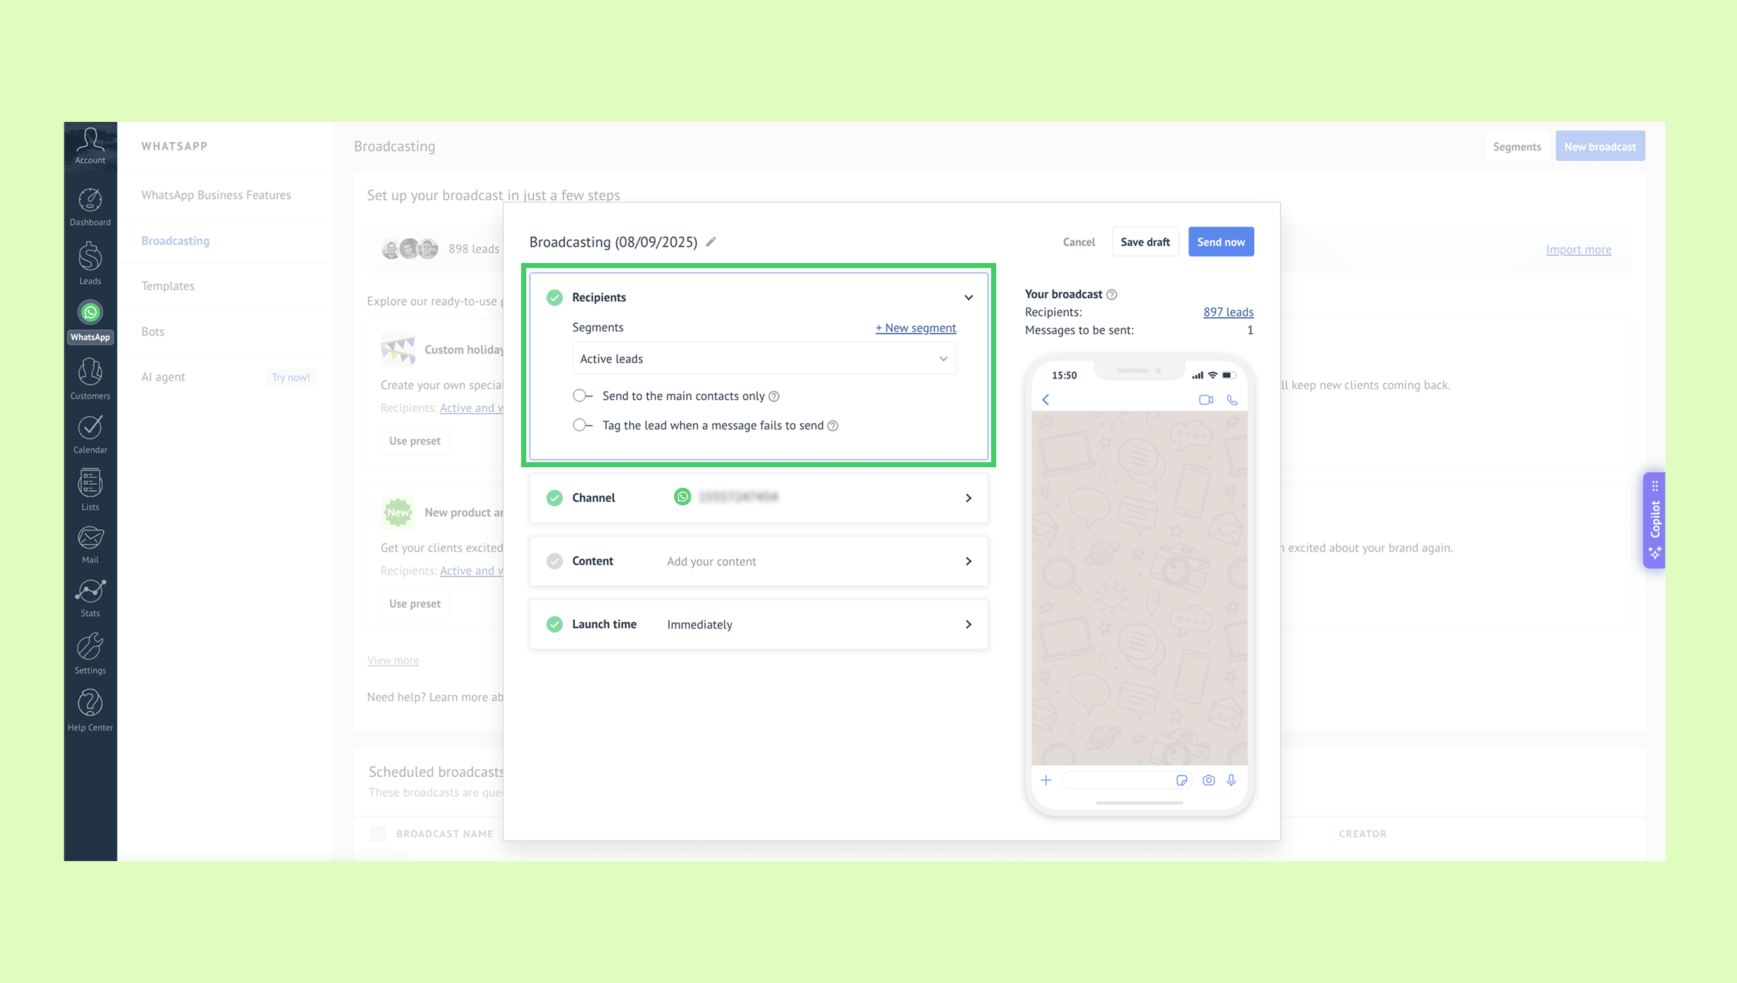Viewport: 1737px width, 983px height.
Task: Click the video call icon in phone preview
Action: tap(1206, 400)
